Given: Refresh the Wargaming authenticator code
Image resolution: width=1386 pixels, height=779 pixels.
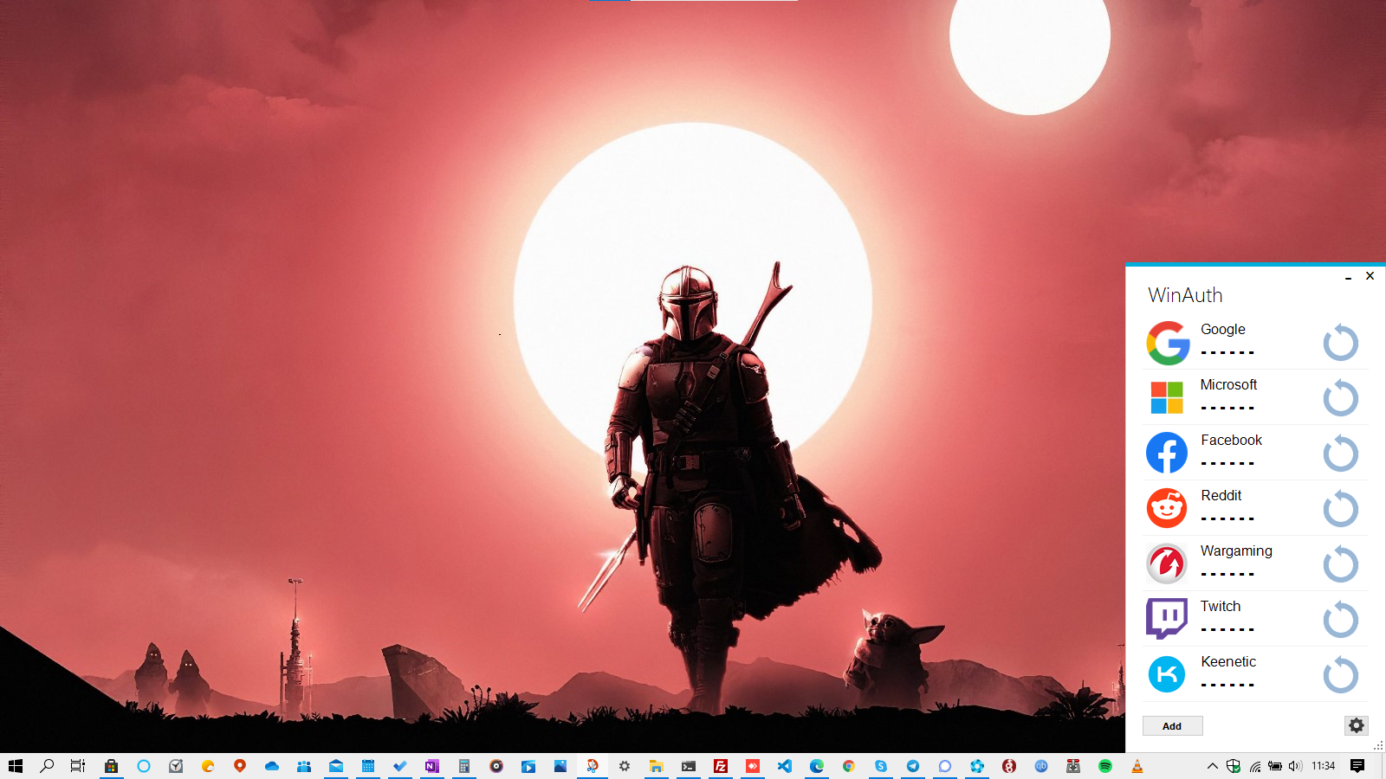Looking at the screenshot, I should coord(1340,564).
